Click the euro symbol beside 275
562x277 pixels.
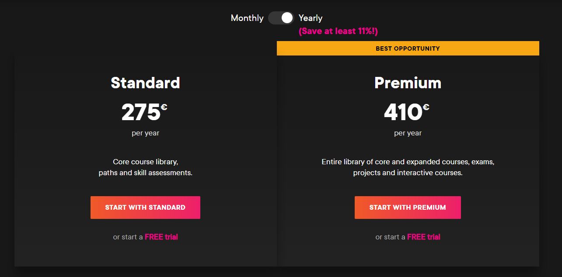164,107
